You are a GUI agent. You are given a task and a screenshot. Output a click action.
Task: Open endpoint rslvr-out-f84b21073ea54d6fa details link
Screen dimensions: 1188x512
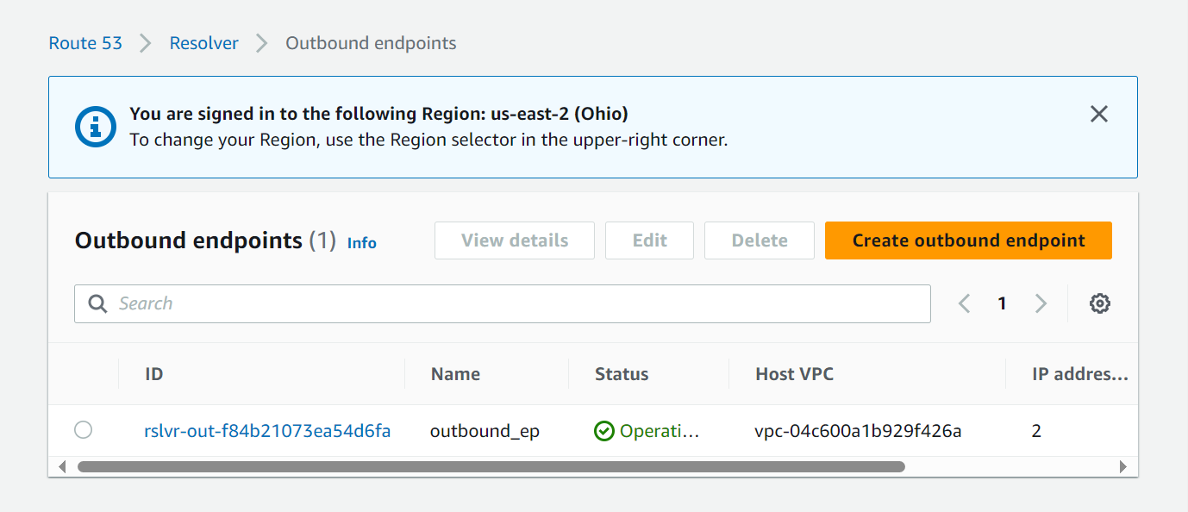click(267, 430)
